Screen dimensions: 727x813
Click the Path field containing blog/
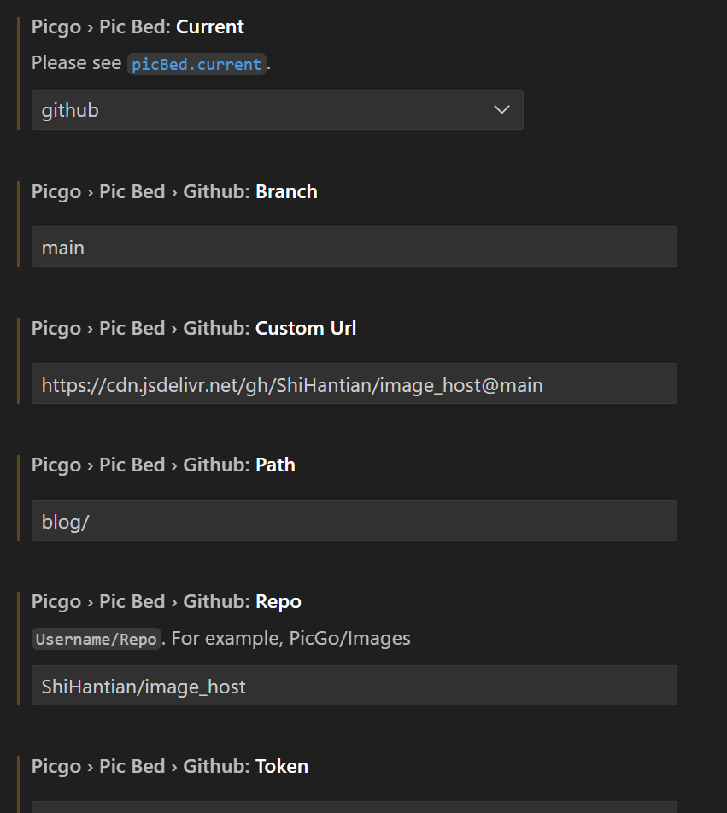click(354, 520)
